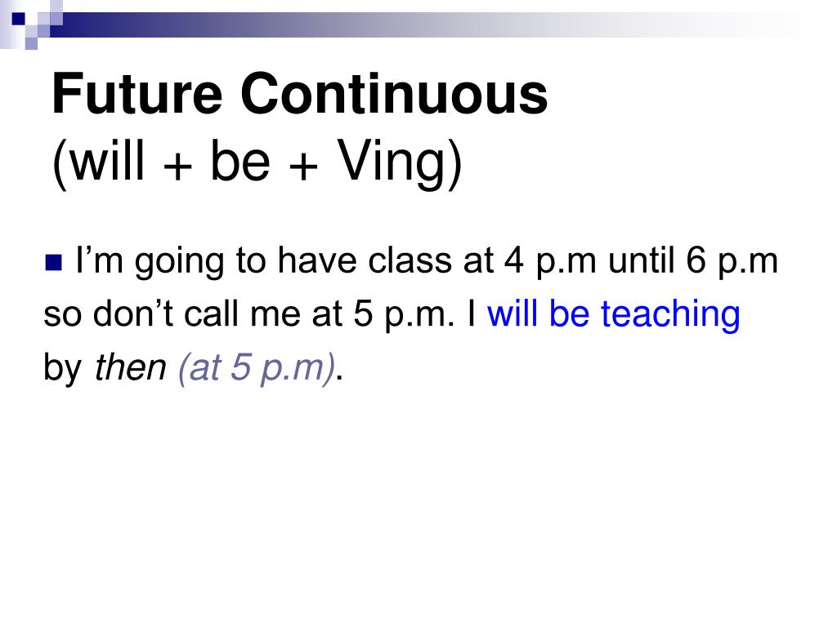
Task: Click the first plus sign in the formula
Action: pyautogui.click(x=177, y=165)
